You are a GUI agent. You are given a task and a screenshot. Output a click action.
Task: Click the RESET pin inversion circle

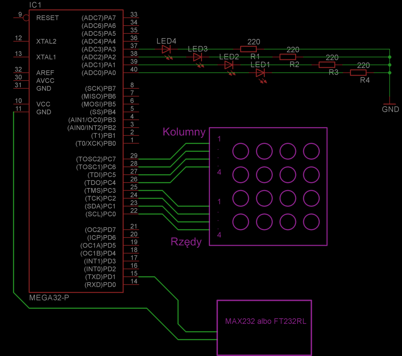point(26,18)
